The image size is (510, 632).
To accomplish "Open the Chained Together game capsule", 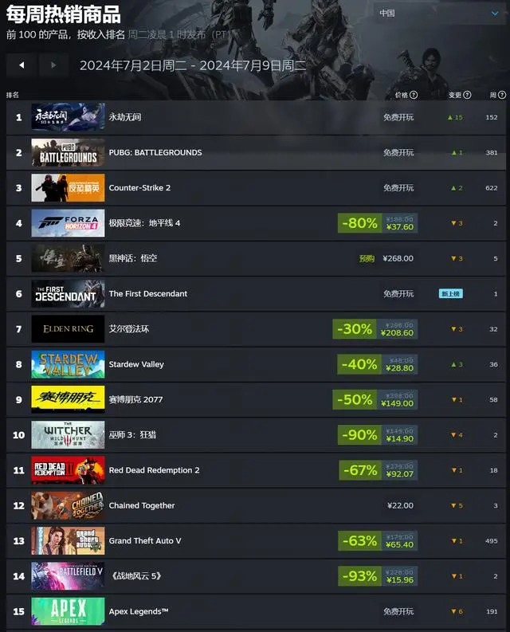I will point(69,505).
